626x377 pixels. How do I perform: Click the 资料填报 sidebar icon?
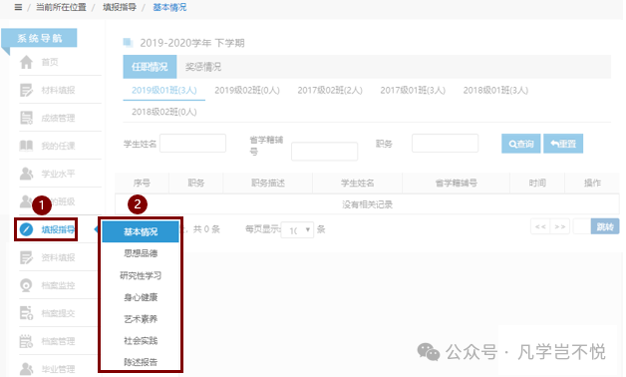(x=26, y=257)
